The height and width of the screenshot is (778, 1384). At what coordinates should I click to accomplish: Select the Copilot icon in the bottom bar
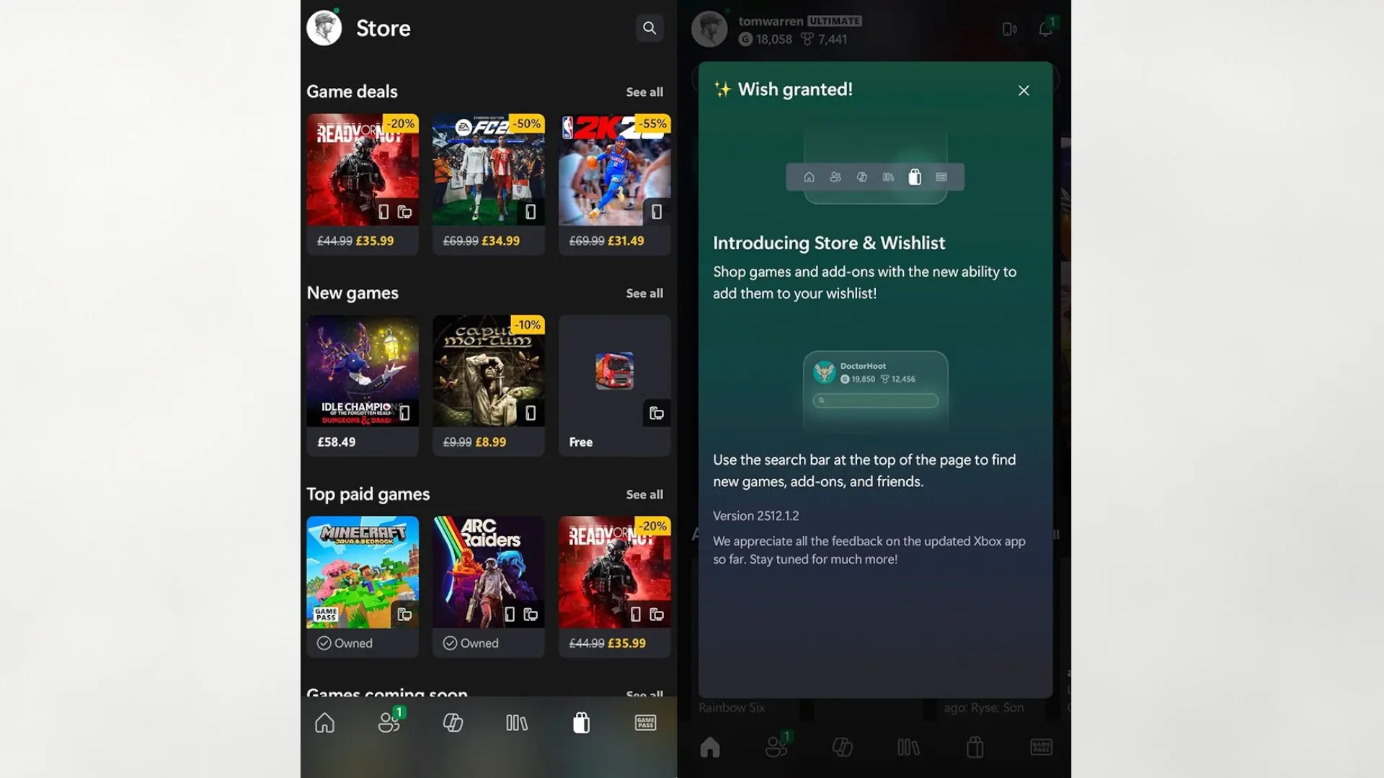pyautogui.click(x=453, y=723)
